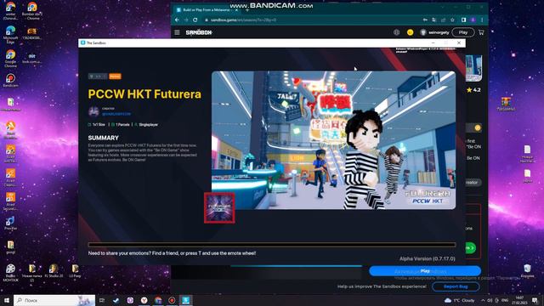Open FL Studio 20 desktop shortcut
The width and height of the screenshot is (544, 306).
(x=54, y=271)
